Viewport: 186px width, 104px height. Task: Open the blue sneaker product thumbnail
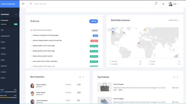(105, 100)
